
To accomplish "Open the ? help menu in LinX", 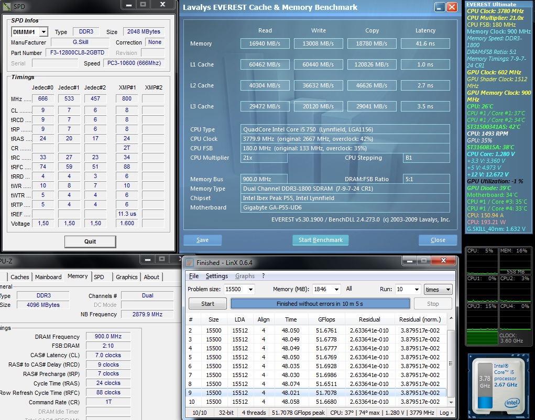I will [x=263, y=276].
